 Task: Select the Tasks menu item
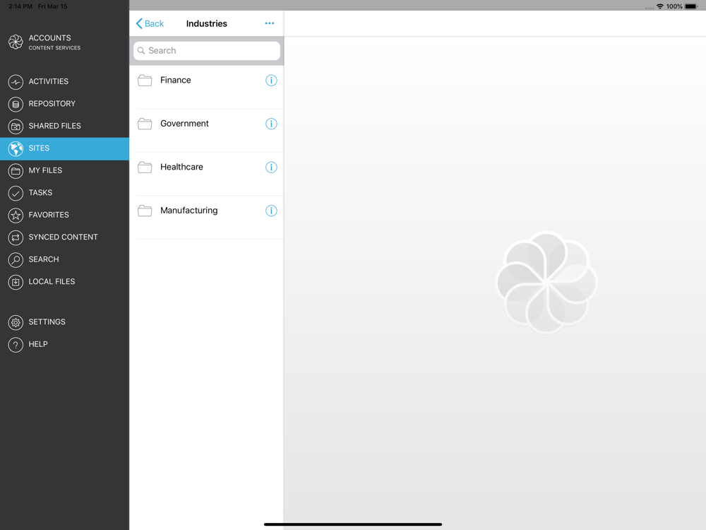click(64, 192)
